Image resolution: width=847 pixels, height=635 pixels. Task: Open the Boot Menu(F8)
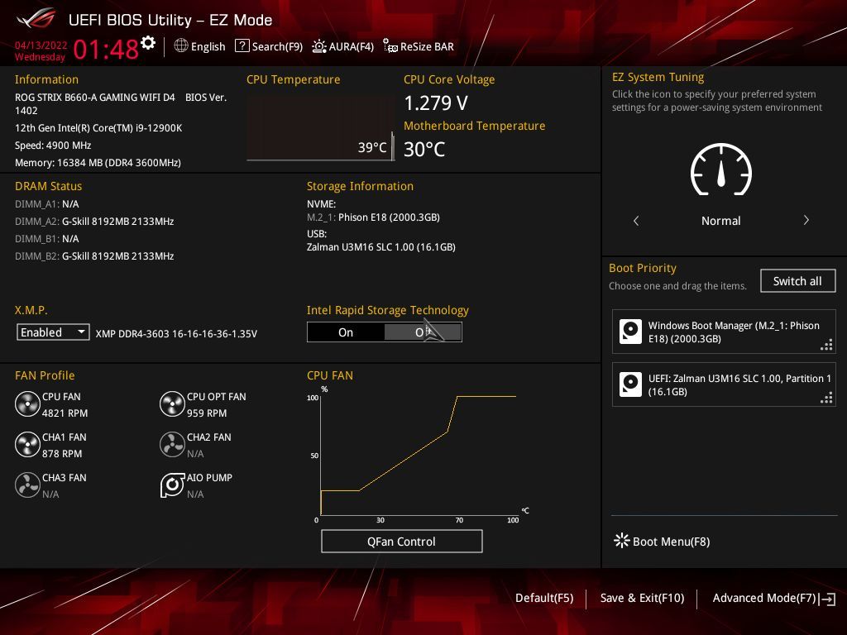pyautogui.click(x=663, y=541)
